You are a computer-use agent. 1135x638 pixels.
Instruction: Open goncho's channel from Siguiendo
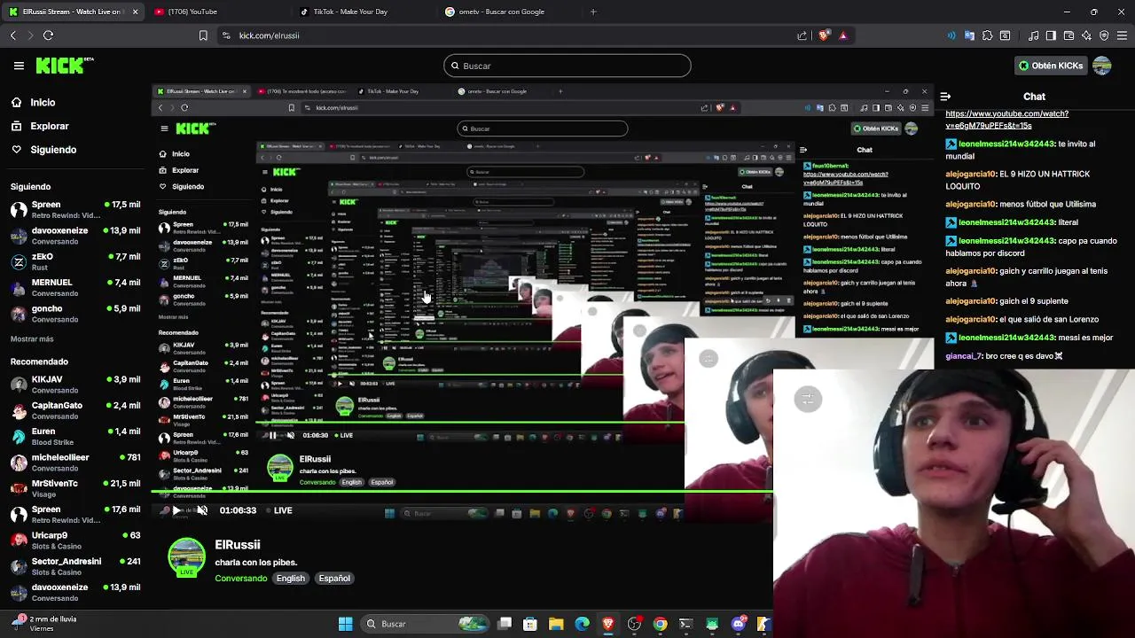75,314
